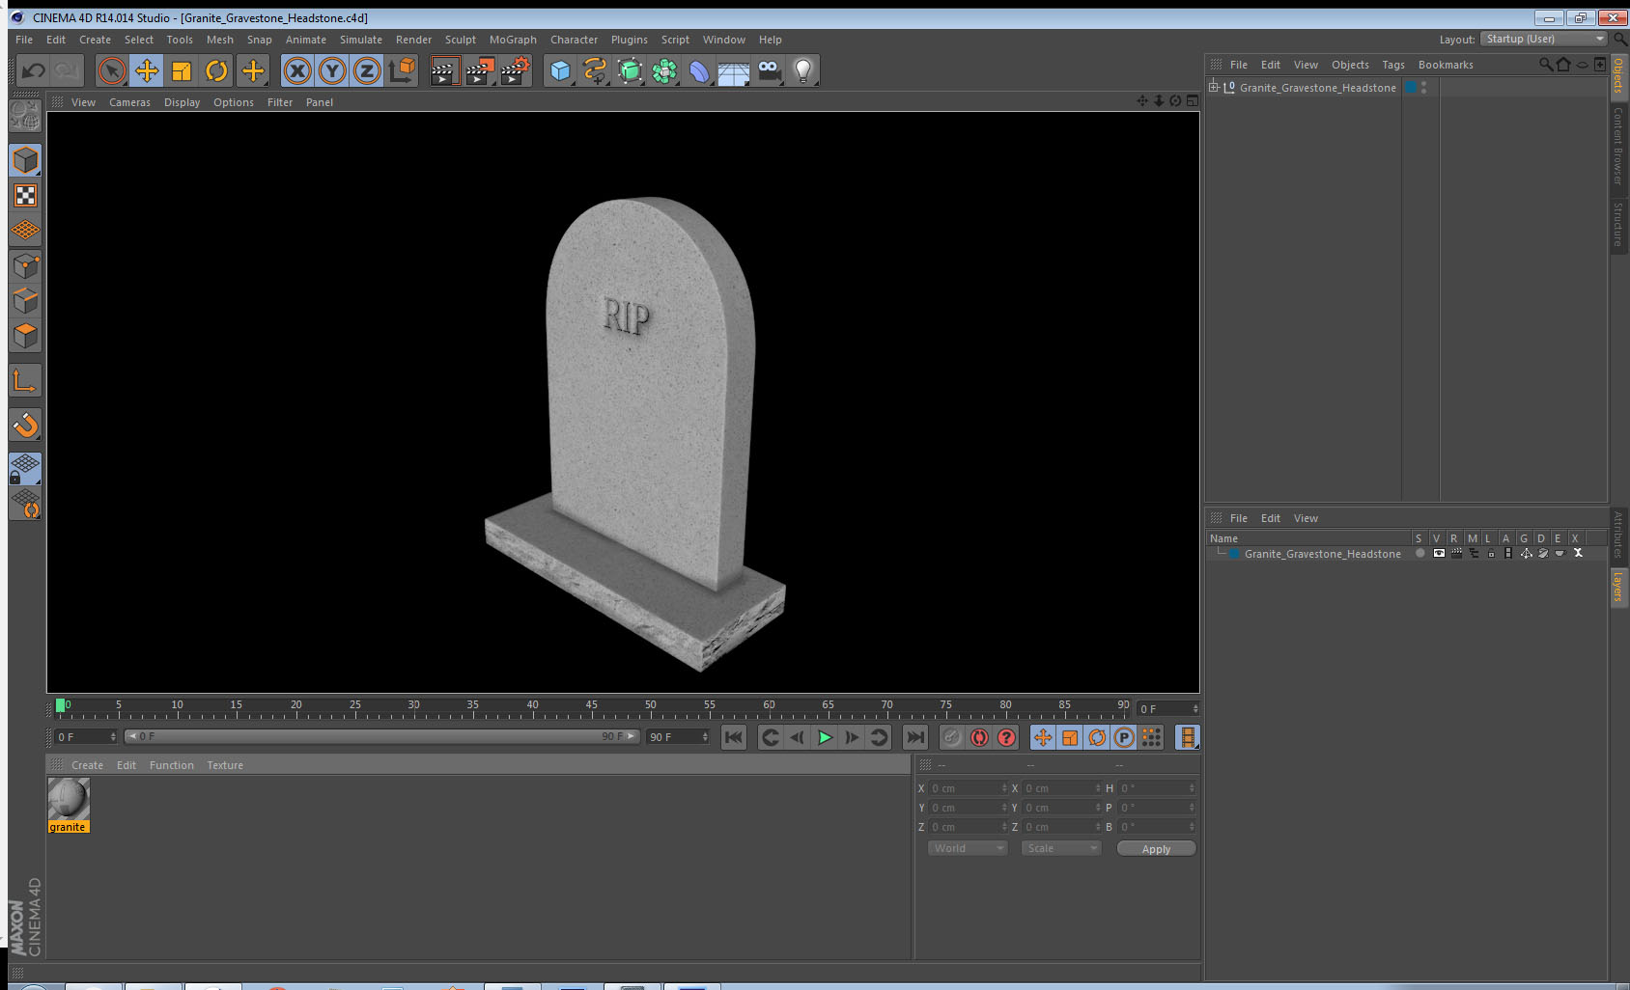Render the active view
This screenshot has width=1630, height=990.
pos(443,70)
